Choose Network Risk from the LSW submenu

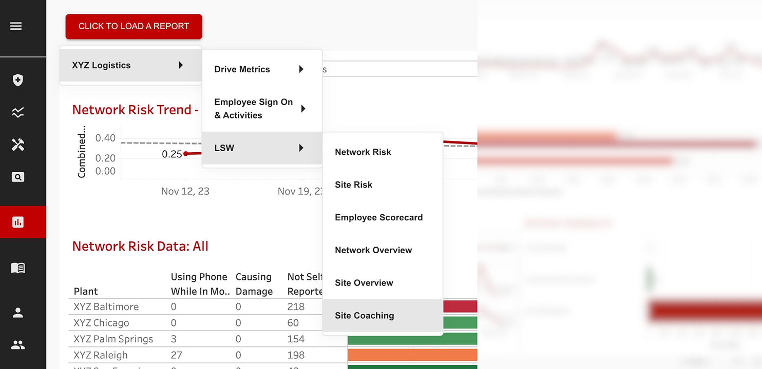coord(363,152)
